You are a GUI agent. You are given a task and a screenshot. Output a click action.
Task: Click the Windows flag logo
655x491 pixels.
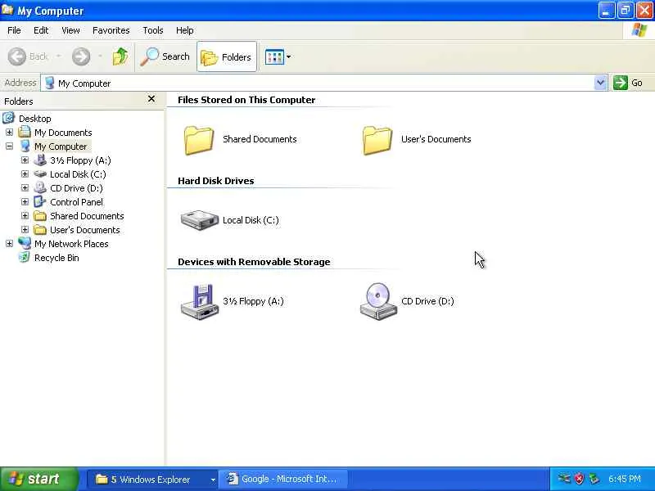[639, 30]
